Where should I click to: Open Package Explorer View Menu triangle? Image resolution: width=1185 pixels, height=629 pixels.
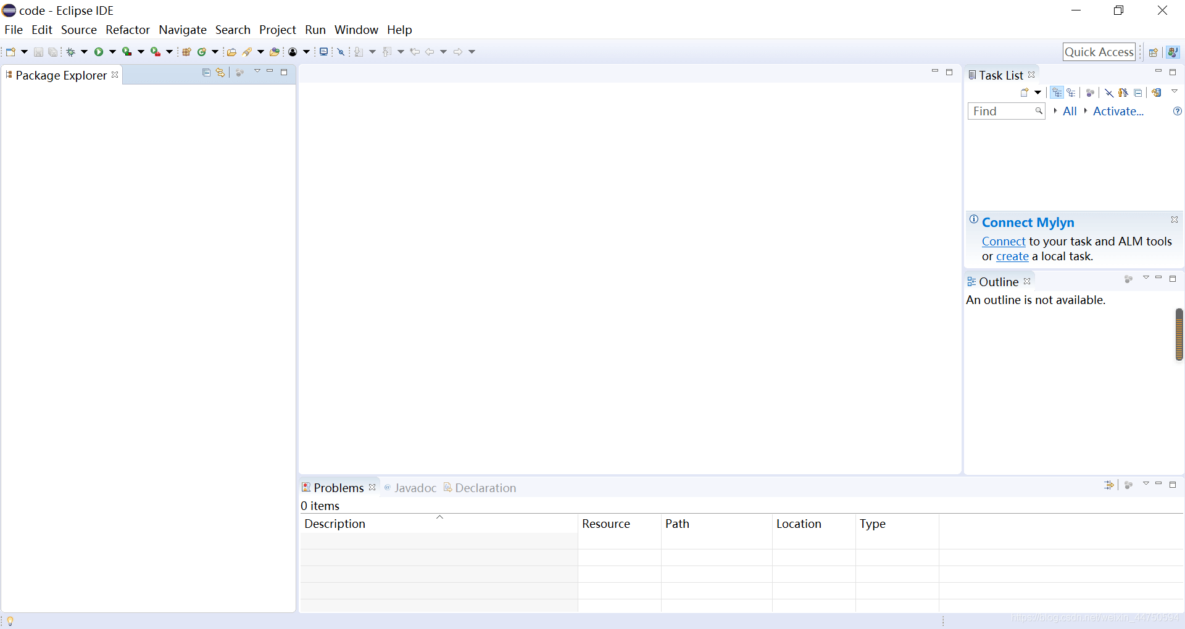[257, 71]
